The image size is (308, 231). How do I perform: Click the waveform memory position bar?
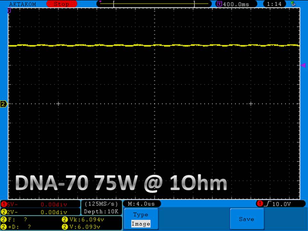coord(154,4)
